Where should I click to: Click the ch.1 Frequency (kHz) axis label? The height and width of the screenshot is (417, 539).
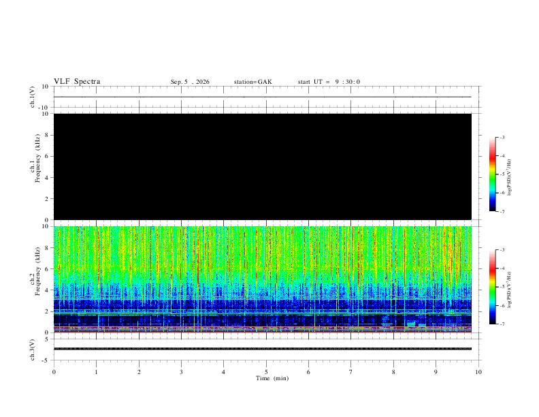[35, 158]
